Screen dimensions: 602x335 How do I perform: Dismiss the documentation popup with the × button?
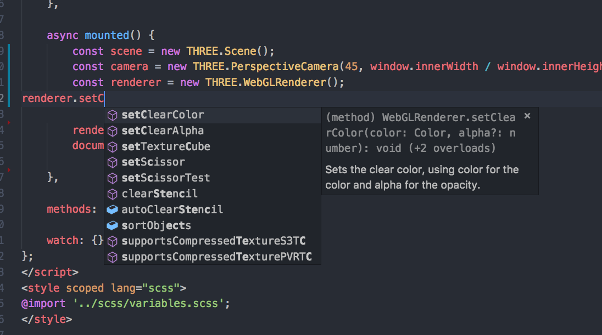[527, 116]
